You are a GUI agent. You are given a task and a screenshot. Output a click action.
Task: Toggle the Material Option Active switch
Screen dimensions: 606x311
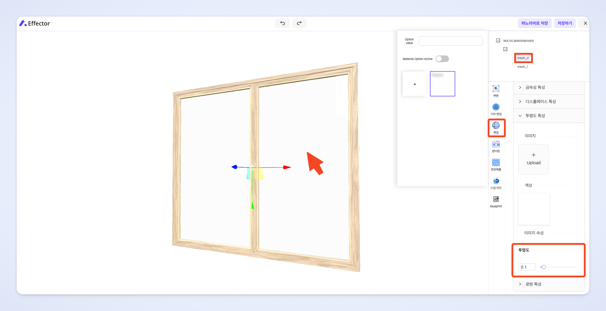442,59
